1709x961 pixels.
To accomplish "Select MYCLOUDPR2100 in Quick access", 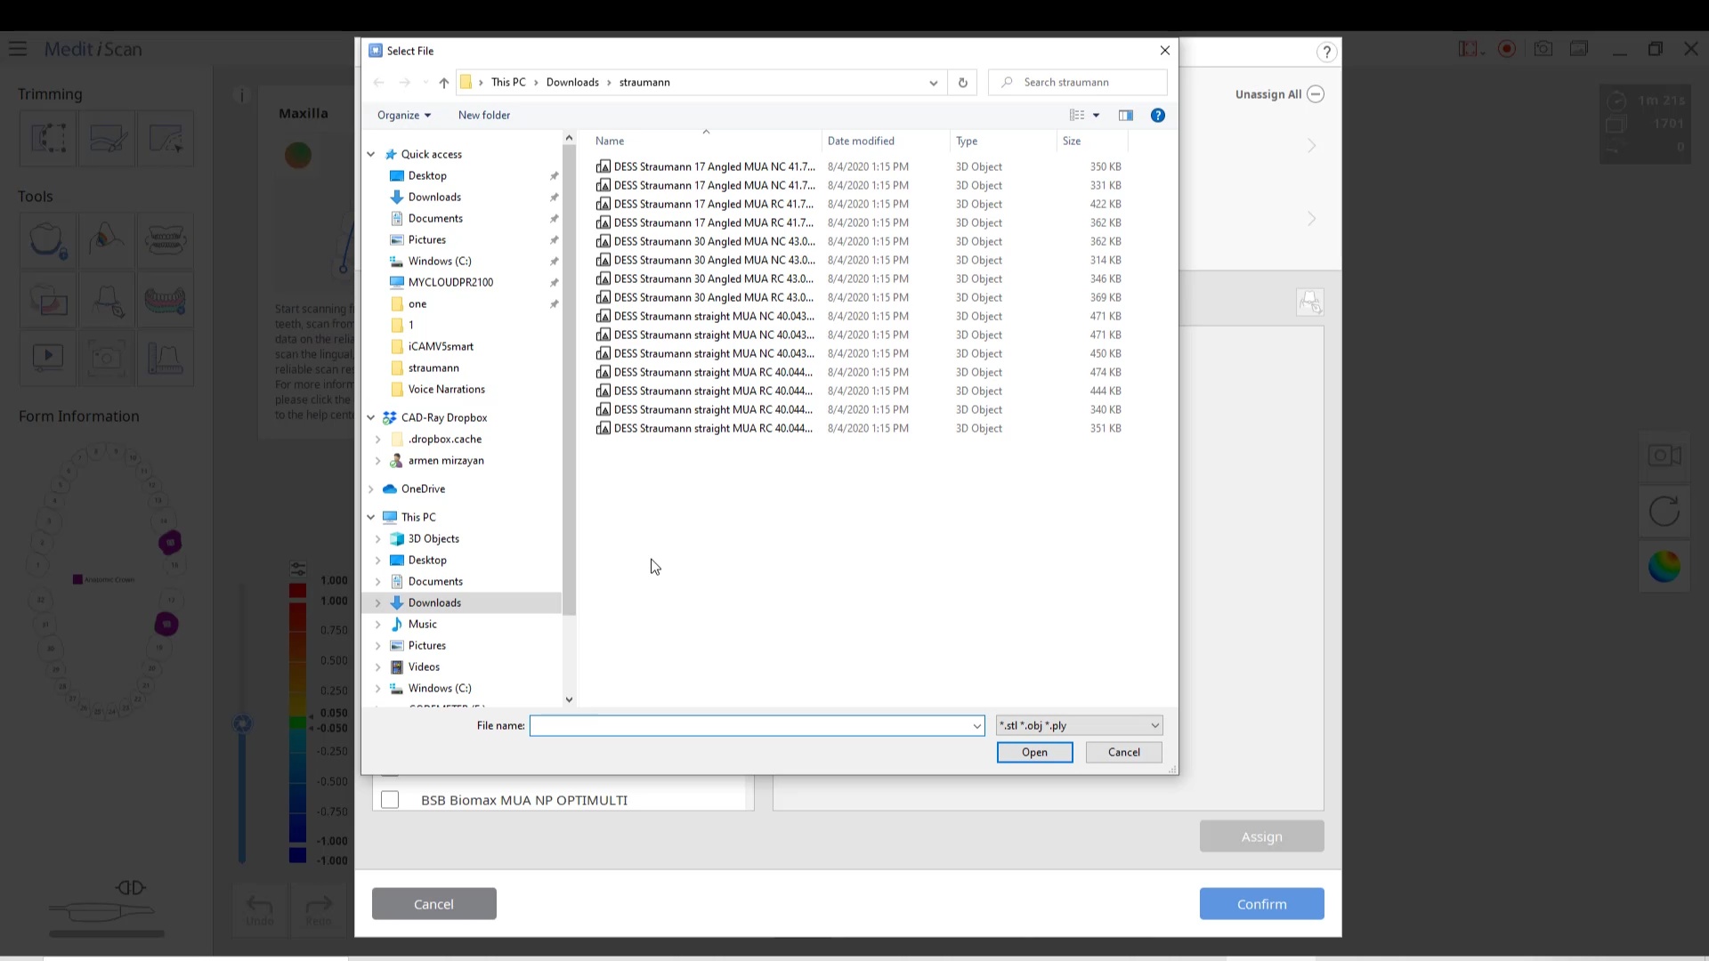I will 450,282.
